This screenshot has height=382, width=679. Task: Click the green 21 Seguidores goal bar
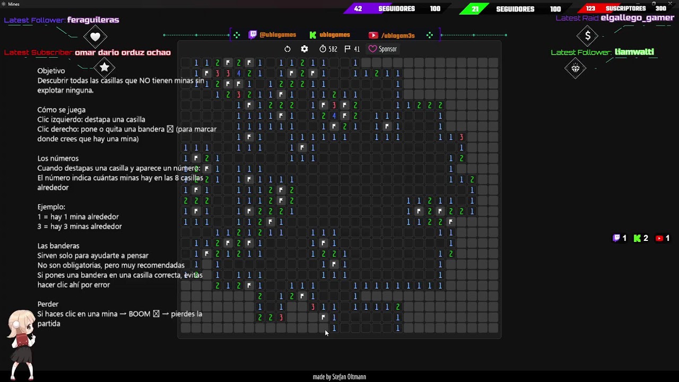click(x=515, y=8)
